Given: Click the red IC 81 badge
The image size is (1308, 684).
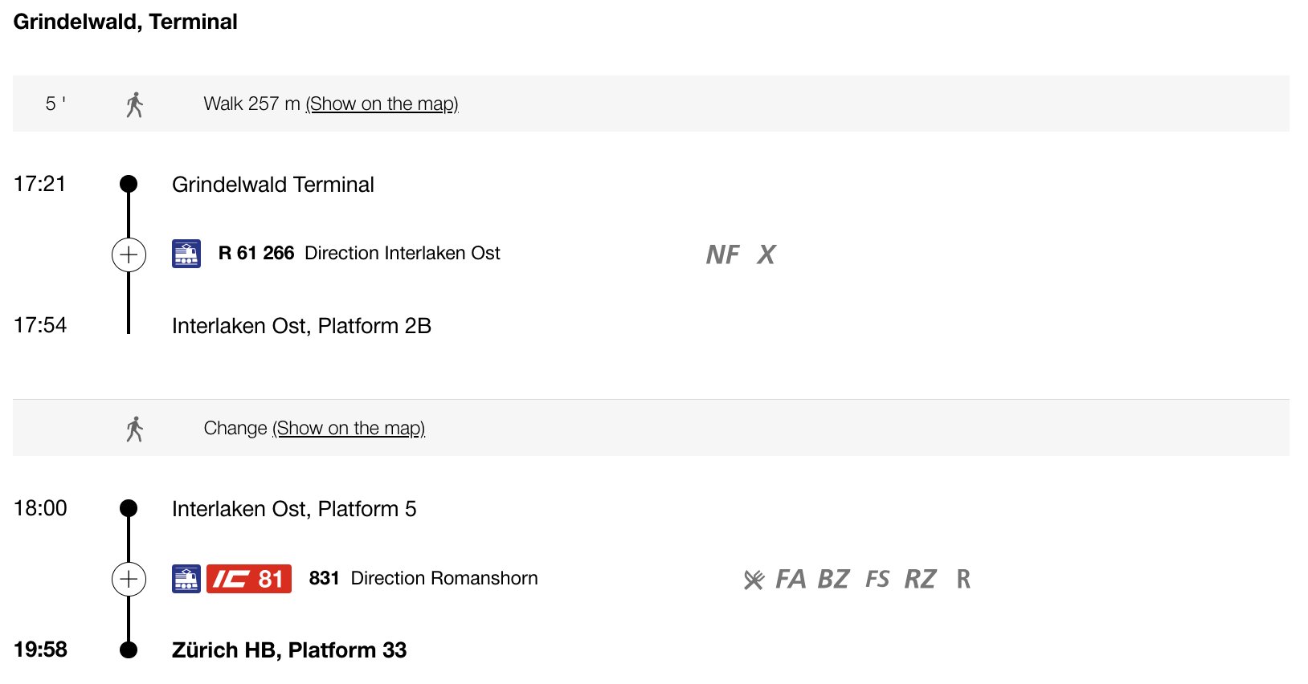Looking at the screenshot, I should (249, 579).
